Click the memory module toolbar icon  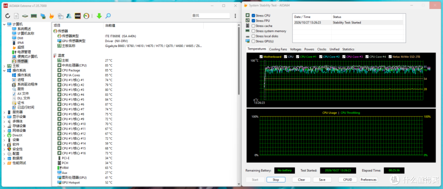coord(34,16)
